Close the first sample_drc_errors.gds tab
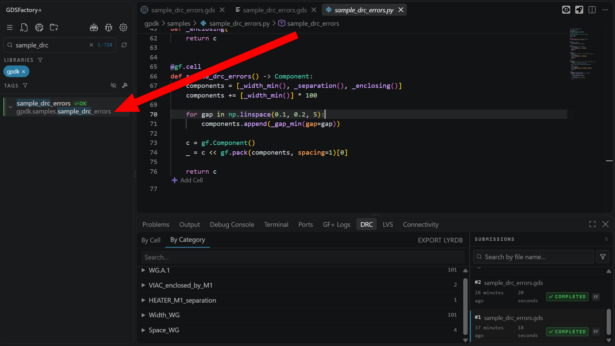 pyautogui.click(x=222, y=10)
